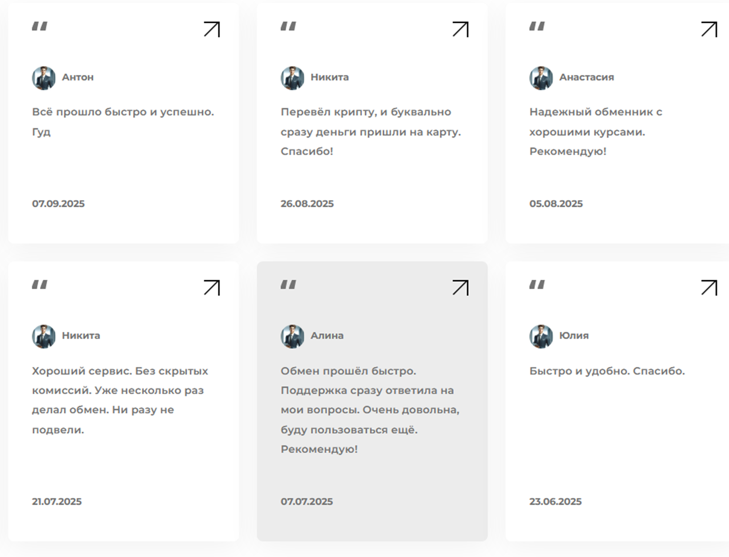The height and width of the screenshot is (557, 729).
Task: Click the highlighted card text 'Обмен прошёл быстро'
Action: click(348, 371)
